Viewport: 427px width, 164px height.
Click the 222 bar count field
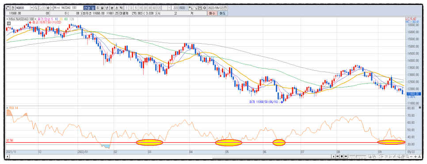(175, 8)
